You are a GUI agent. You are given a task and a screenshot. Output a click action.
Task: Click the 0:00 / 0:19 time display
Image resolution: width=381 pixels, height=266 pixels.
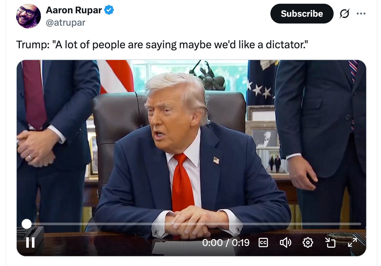(226, 243)
